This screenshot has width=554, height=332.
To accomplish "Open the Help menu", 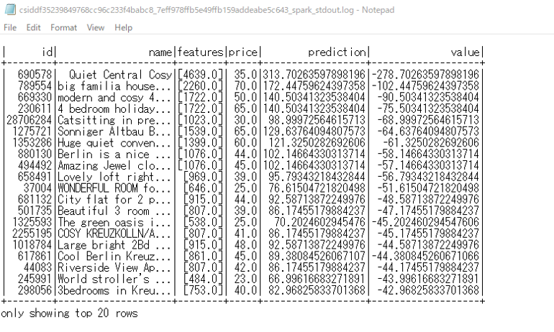I will coord(123,27).
